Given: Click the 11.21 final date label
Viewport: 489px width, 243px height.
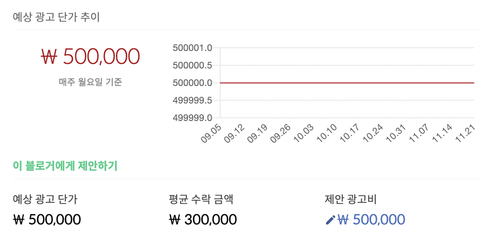Looking at the screenshot, I should pos(465,133).
